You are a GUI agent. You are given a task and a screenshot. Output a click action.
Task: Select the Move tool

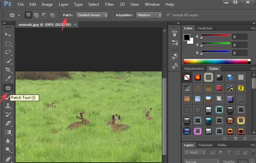point(8,35)
